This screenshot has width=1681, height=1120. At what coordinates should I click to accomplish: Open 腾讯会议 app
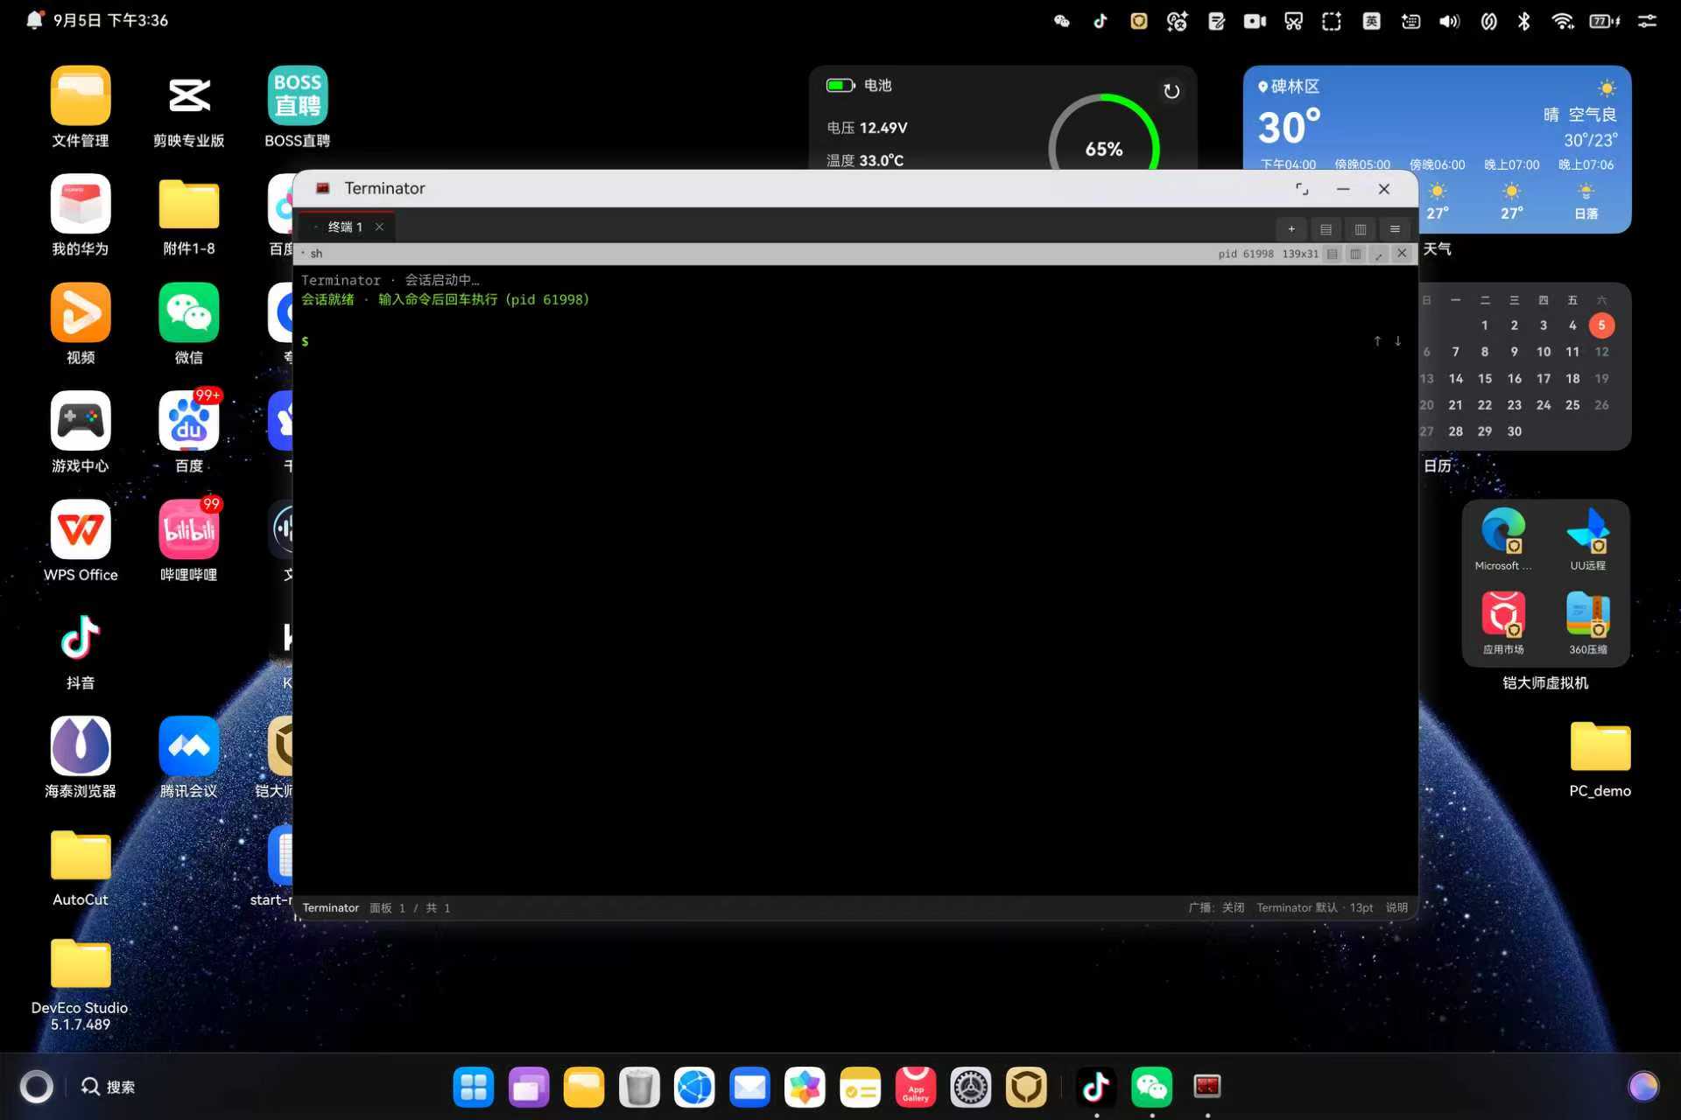[189, 759]
